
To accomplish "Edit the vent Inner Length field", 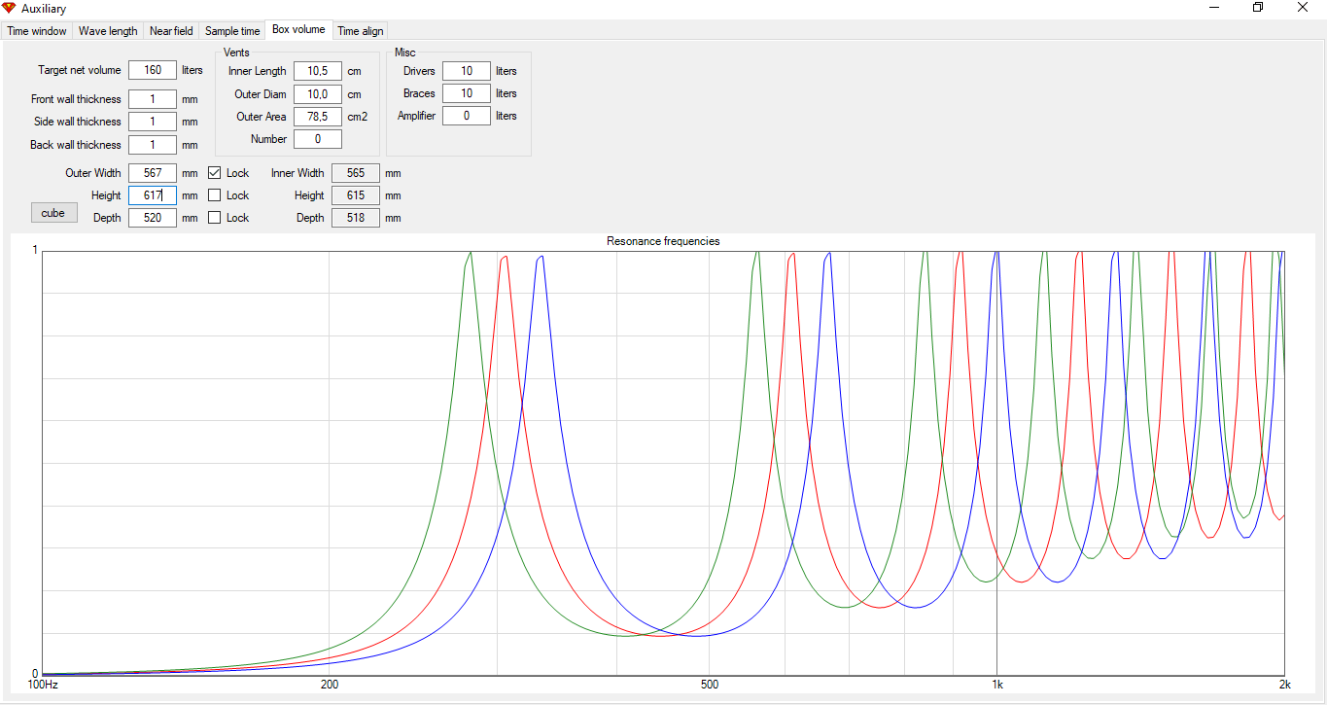I will pyautogui.click(x=318, y=71).
